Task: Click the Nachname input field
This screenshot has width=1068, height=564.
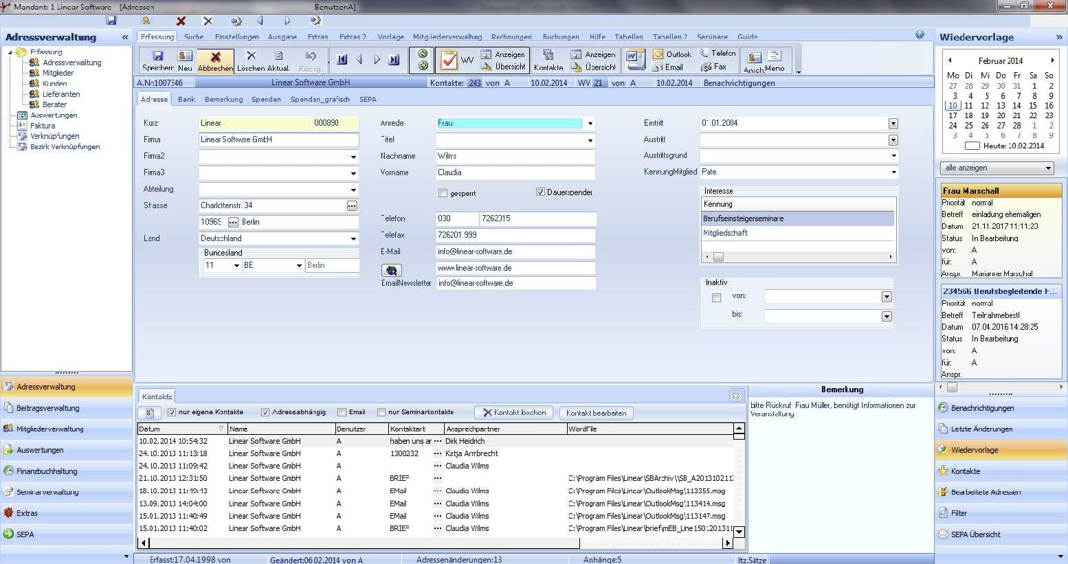Action: (515, 157)
